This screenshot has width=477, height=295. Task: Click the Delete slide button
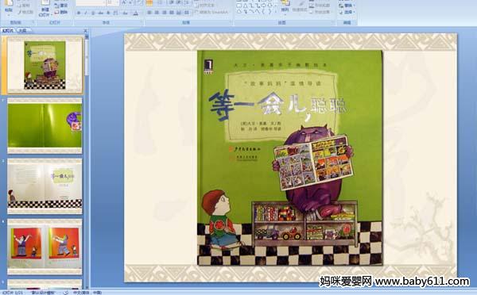tap(61, 12)
